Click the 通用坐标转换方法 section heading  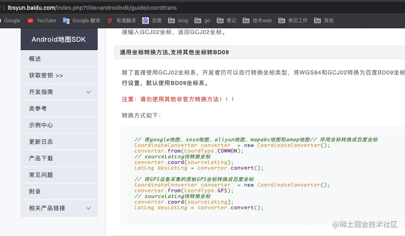pyautogui.click(x=174, y=52)
